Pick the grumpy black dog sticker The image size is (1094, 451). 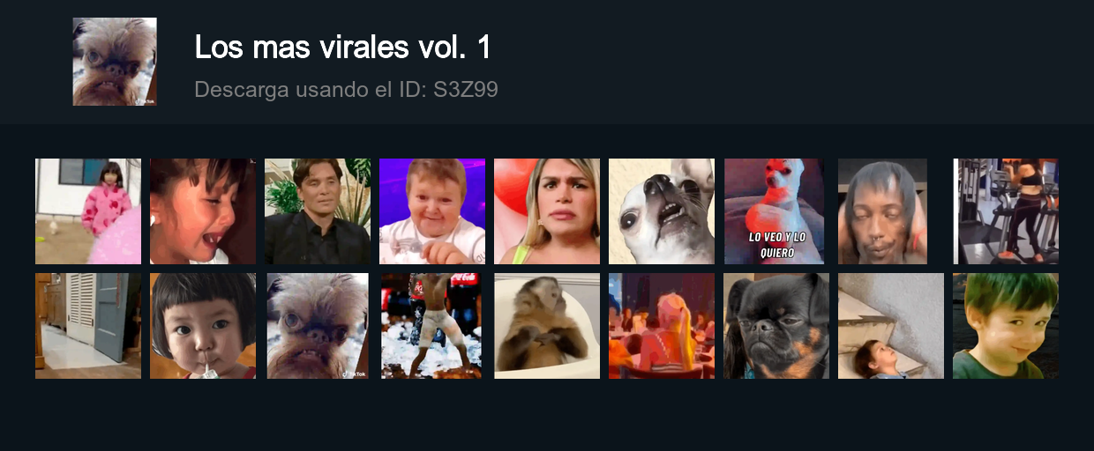776,326
